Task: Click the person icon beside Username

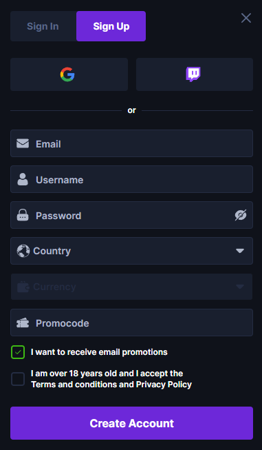Action: pos(23,179)
